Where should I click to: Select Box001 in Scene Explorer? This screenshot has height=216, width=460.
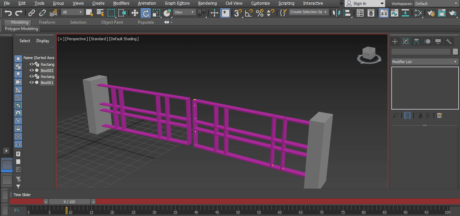(x=47, y=83)
